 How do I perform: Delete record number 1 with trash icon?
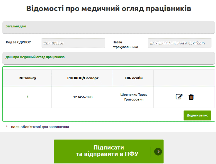(x=191, y=97)
